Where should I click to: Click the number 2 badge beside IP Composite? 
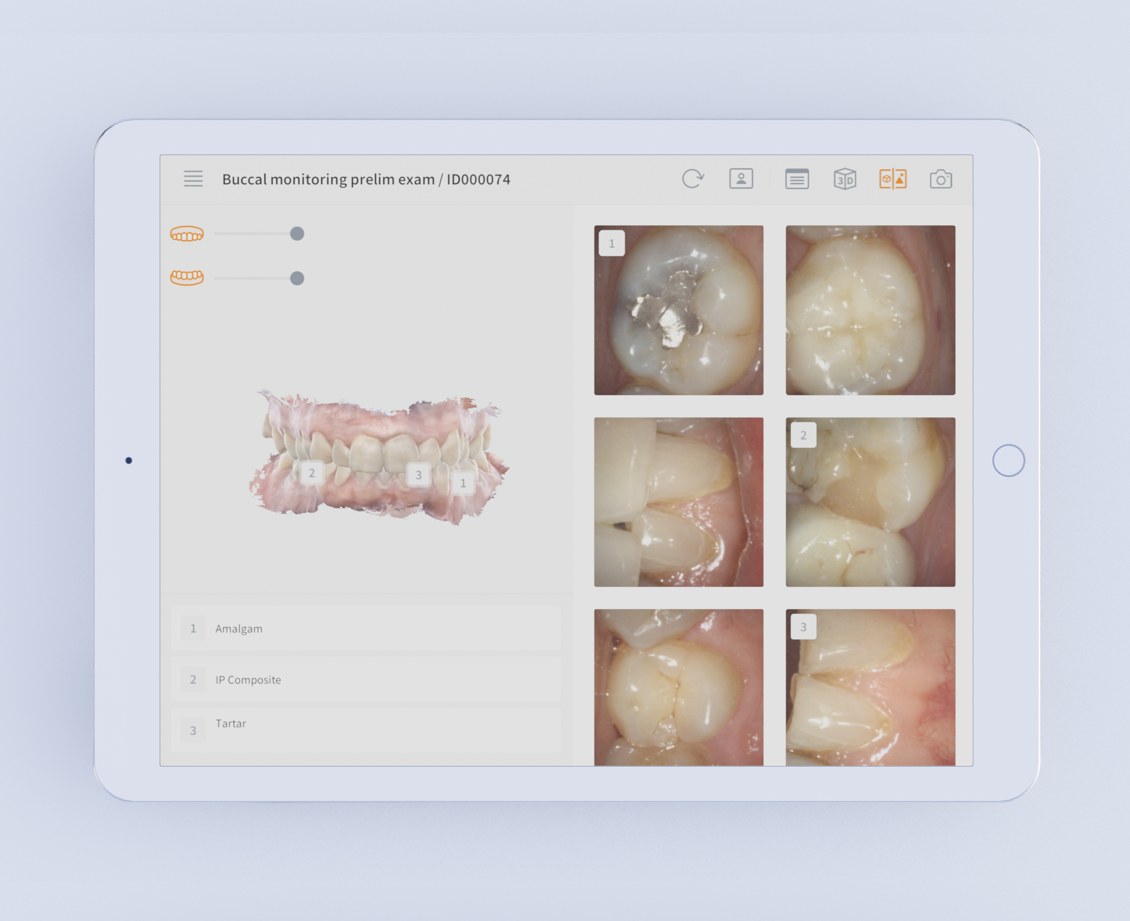(193, 679)
